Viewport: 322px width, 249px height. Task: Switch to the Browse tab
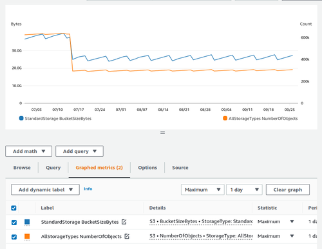(x=22, y=168)
